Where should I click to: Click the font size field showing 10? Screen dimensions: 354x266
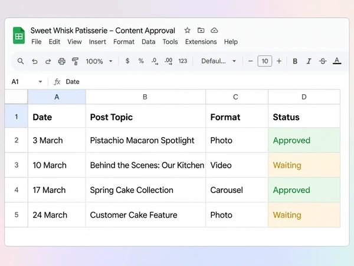point(264,61)
